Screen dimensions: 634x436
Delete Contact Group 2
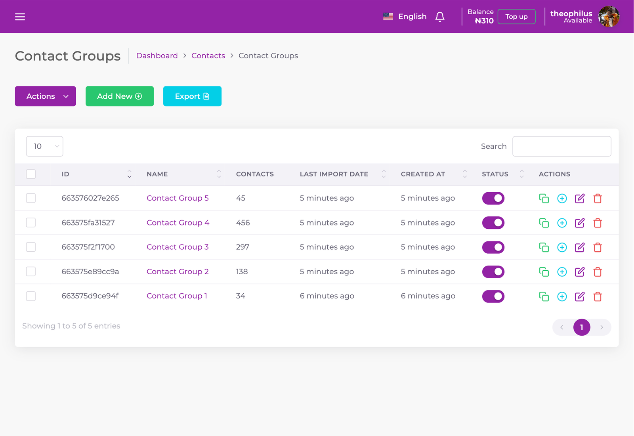598,272
